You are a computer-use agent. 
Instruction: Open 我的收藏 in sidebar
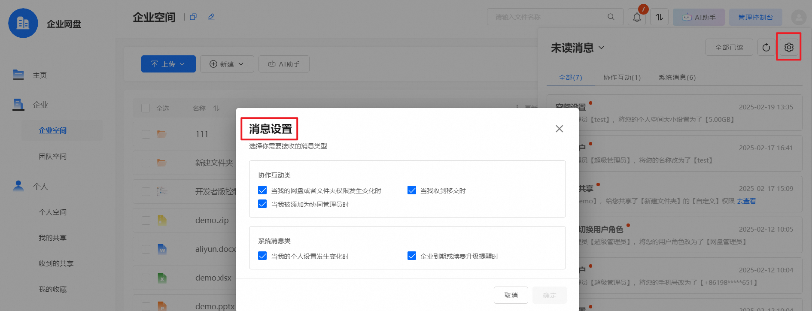tap(52, 290)
